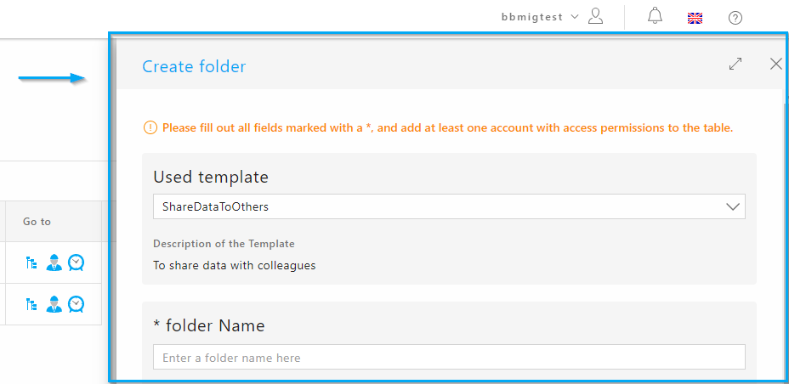This screenshot has height=384, width=789.
Task: Open the help question mark icon
Action: (735, 18)
